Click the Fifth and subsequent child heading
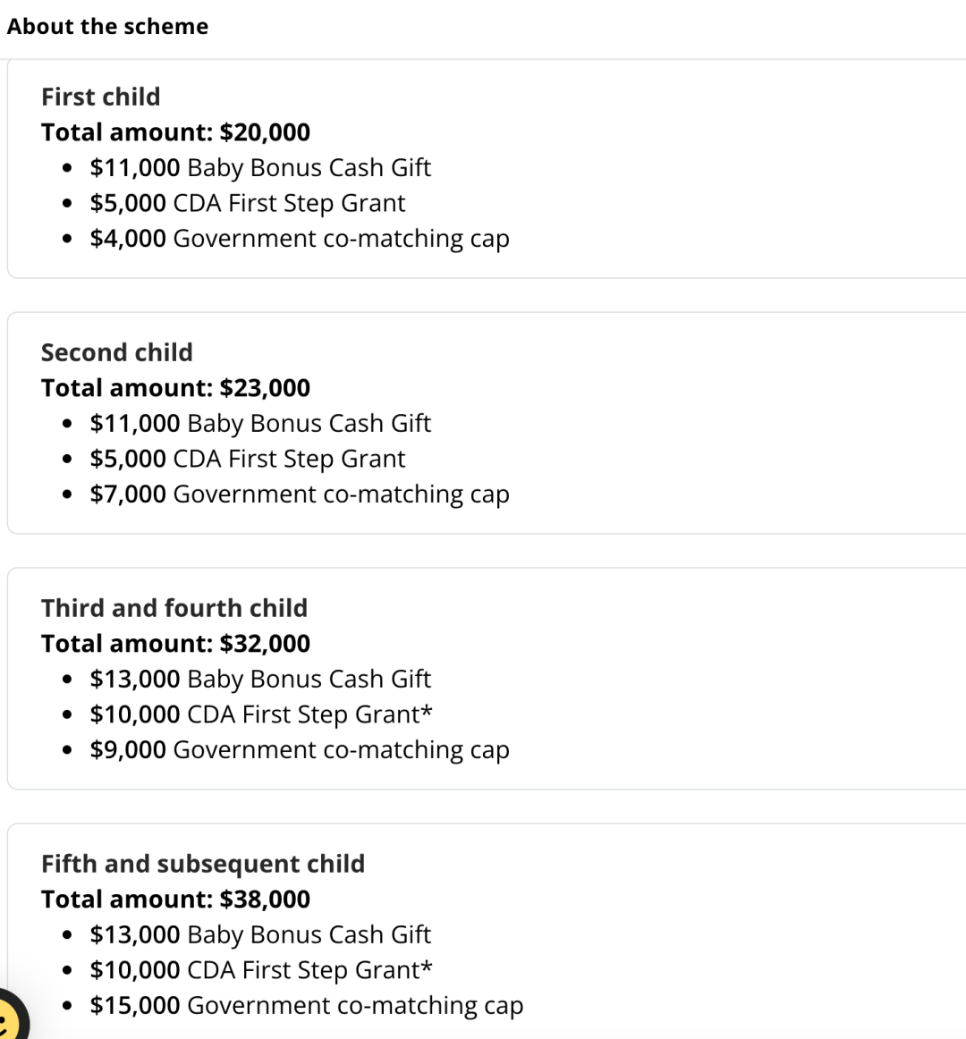The height and width of the screenshot is (1039, 966). point(203,864)
